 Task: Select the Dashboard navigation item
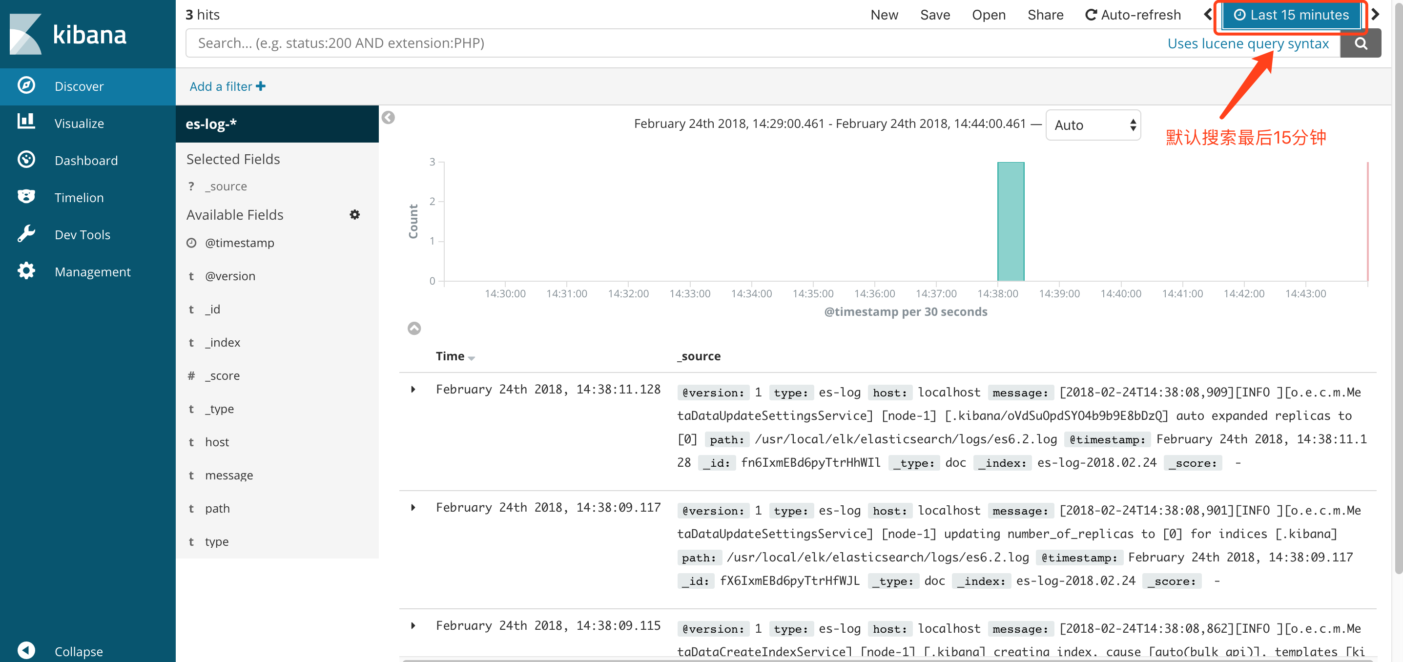[88, 160]
